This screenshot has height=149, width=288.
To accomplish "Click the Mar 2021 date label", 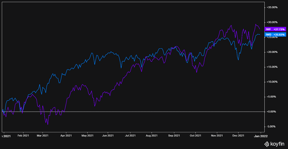I will 43,136.
